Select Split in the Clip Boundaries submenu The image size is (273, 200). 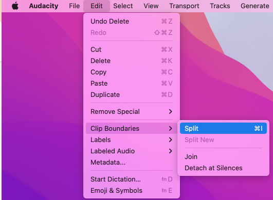(x=223, y=128)
